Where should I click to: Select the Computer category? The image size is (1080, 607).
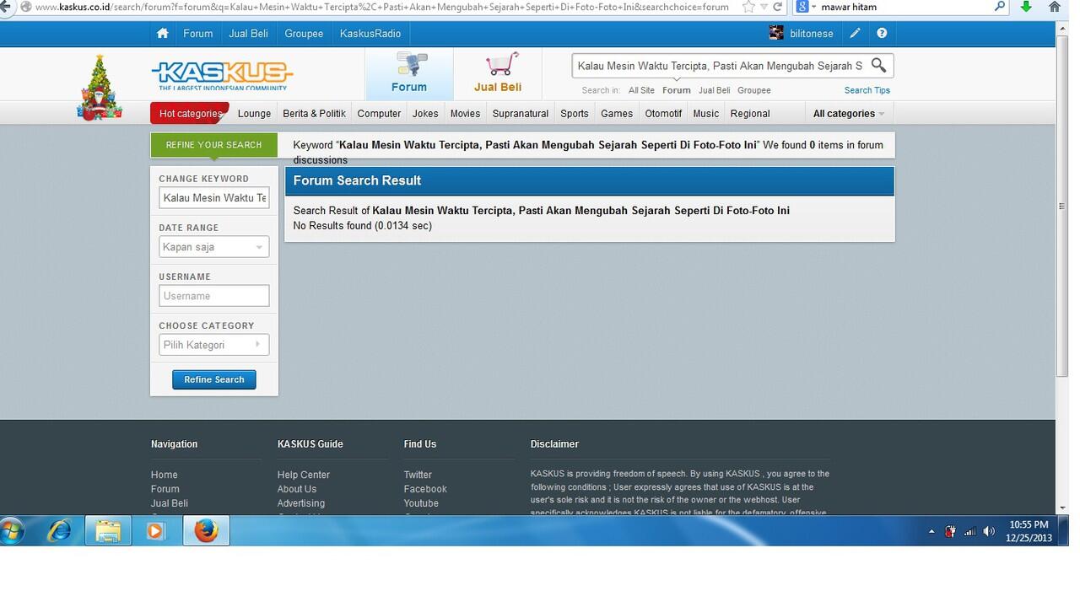tap(379, 114)
